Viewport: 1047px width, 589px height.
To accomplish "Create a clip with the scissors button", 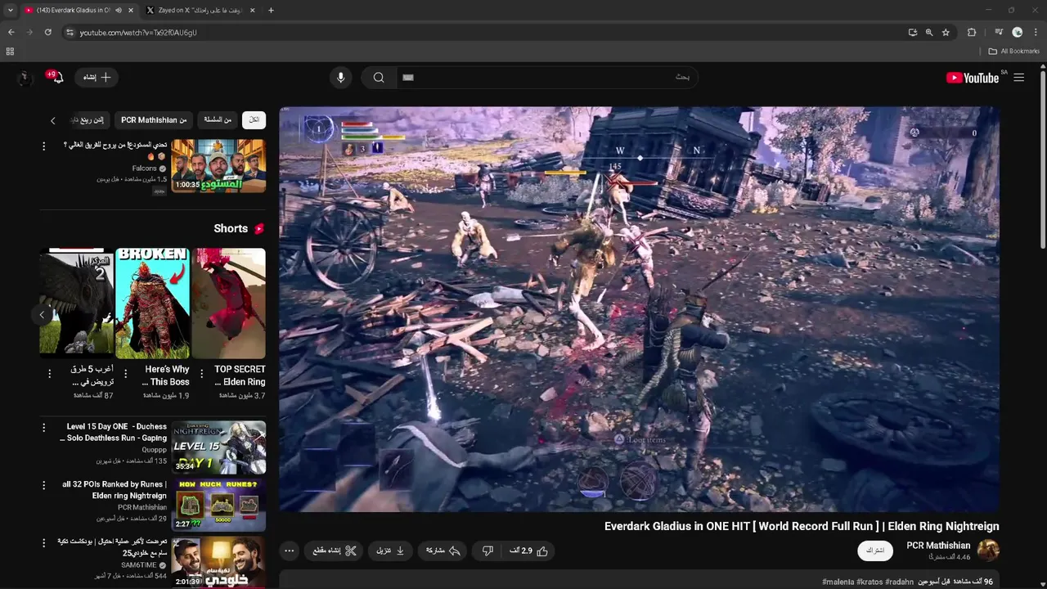I will click(335, 551).
